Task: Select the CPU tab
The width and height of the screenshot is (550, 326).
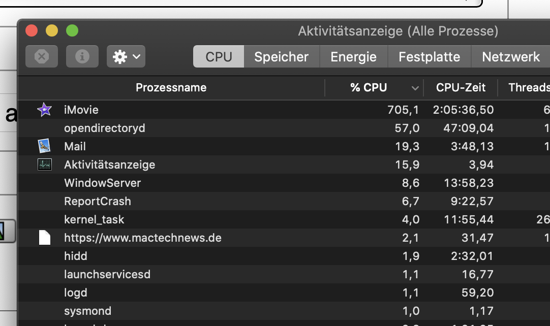Action: tap(219, 56)
